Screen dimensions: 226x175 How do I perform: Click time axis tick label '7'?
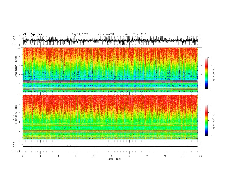147,156
